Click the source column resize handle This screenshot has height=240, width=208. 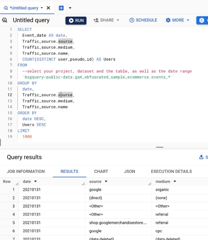[x=149, y=184]
